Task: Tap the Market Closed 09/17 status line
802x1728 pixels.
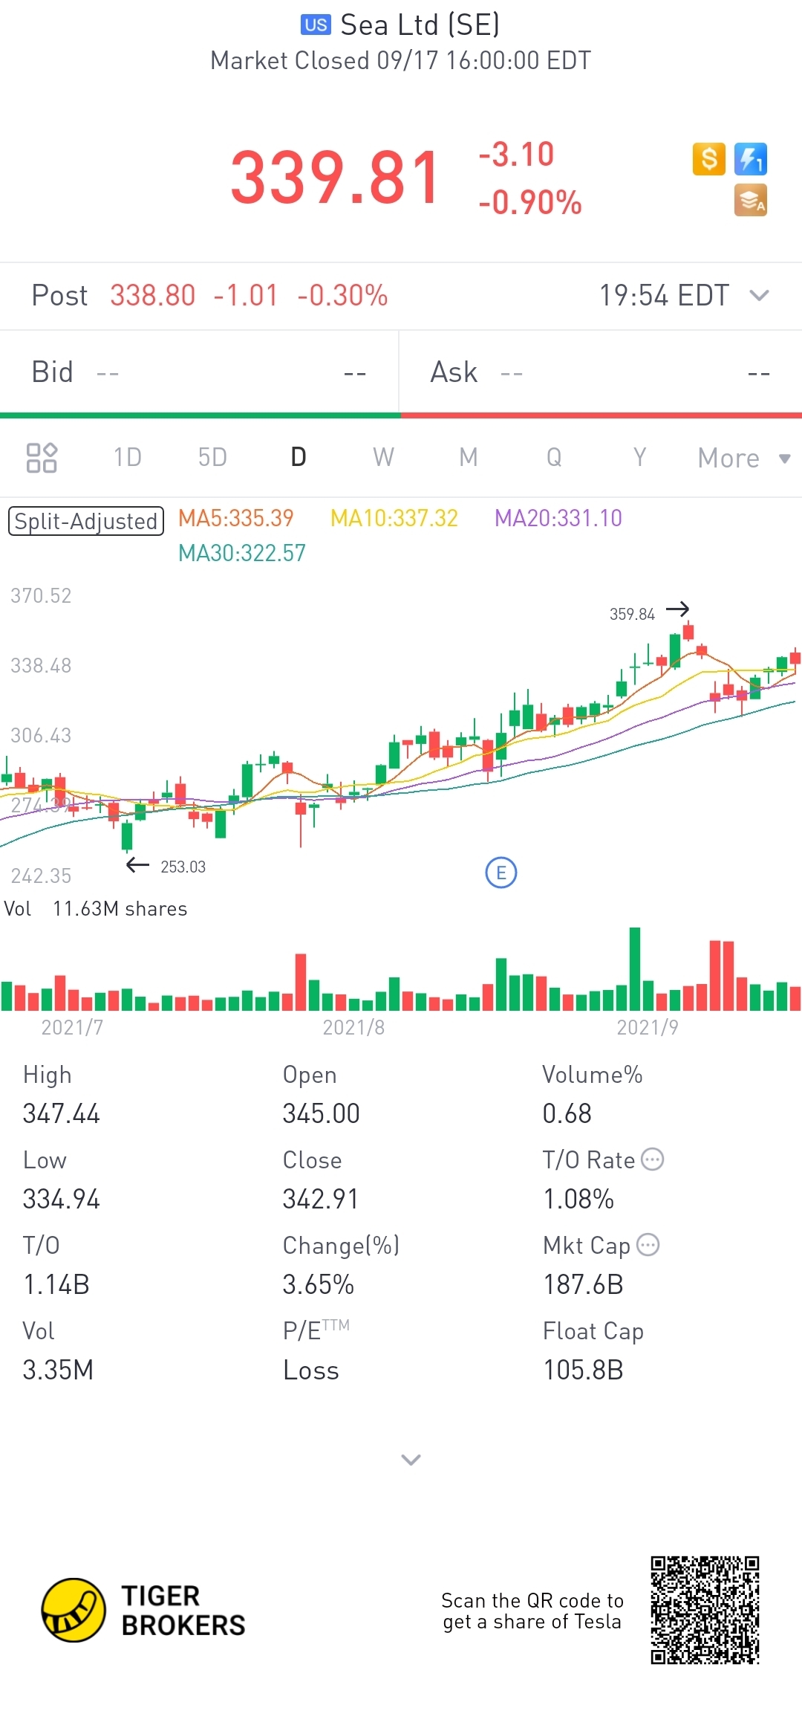Action: coord(401,60)
